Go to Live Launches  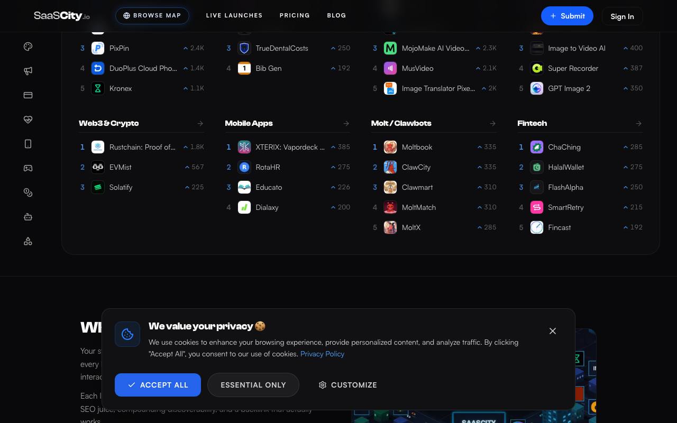click(x=234, y=15)
